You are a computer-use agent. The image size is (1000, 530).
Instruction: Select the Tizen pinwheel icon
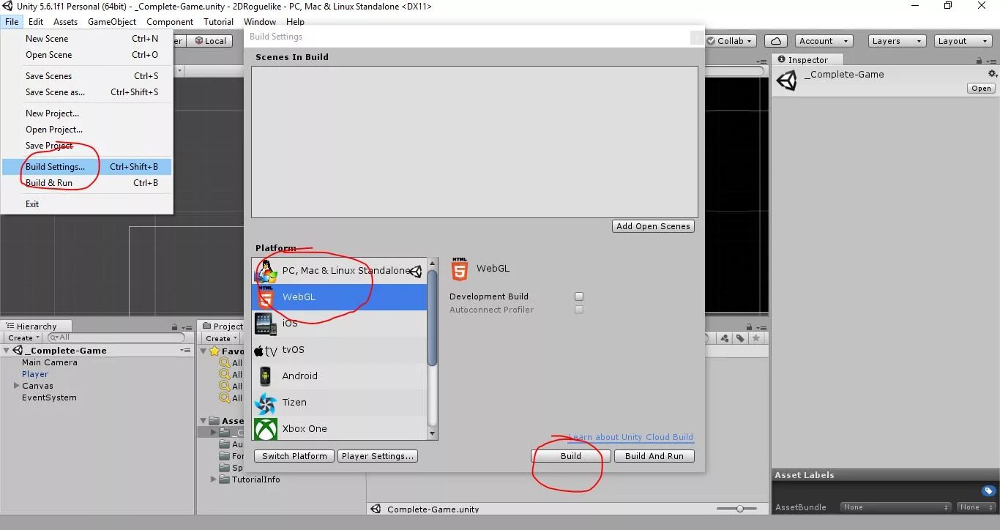pos(266,402)
